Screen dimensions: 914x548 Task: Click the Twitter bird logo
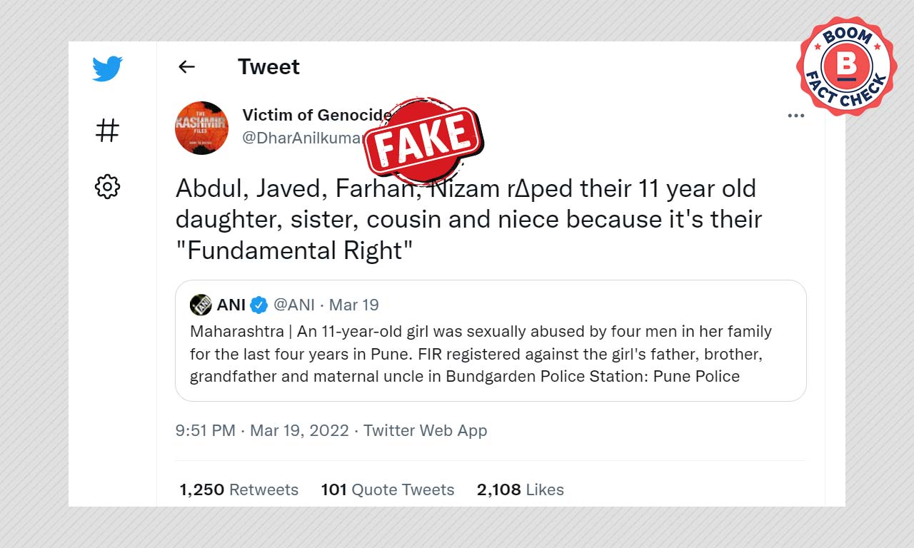click(107, 68)
